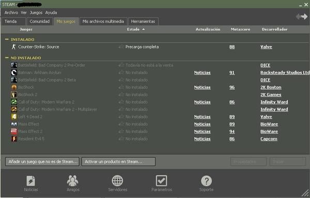Toggle favorite star for Mass Effect 2

(x=121, y=132)
